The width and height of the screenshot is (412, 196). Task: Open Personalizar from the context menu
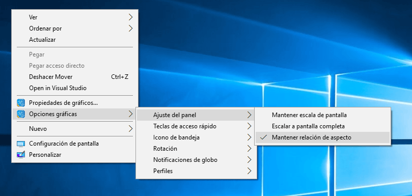coord(75,155)
